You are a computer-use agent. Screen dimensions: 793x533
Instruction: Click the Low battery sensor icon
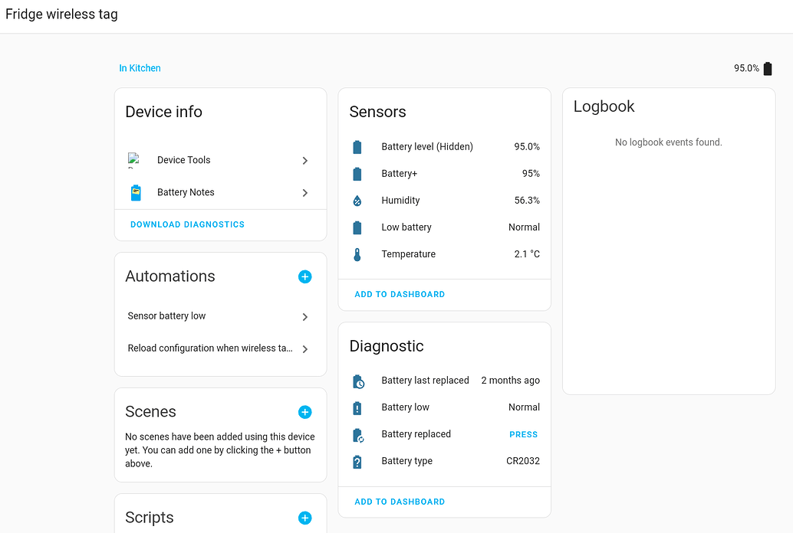[357, 227]
